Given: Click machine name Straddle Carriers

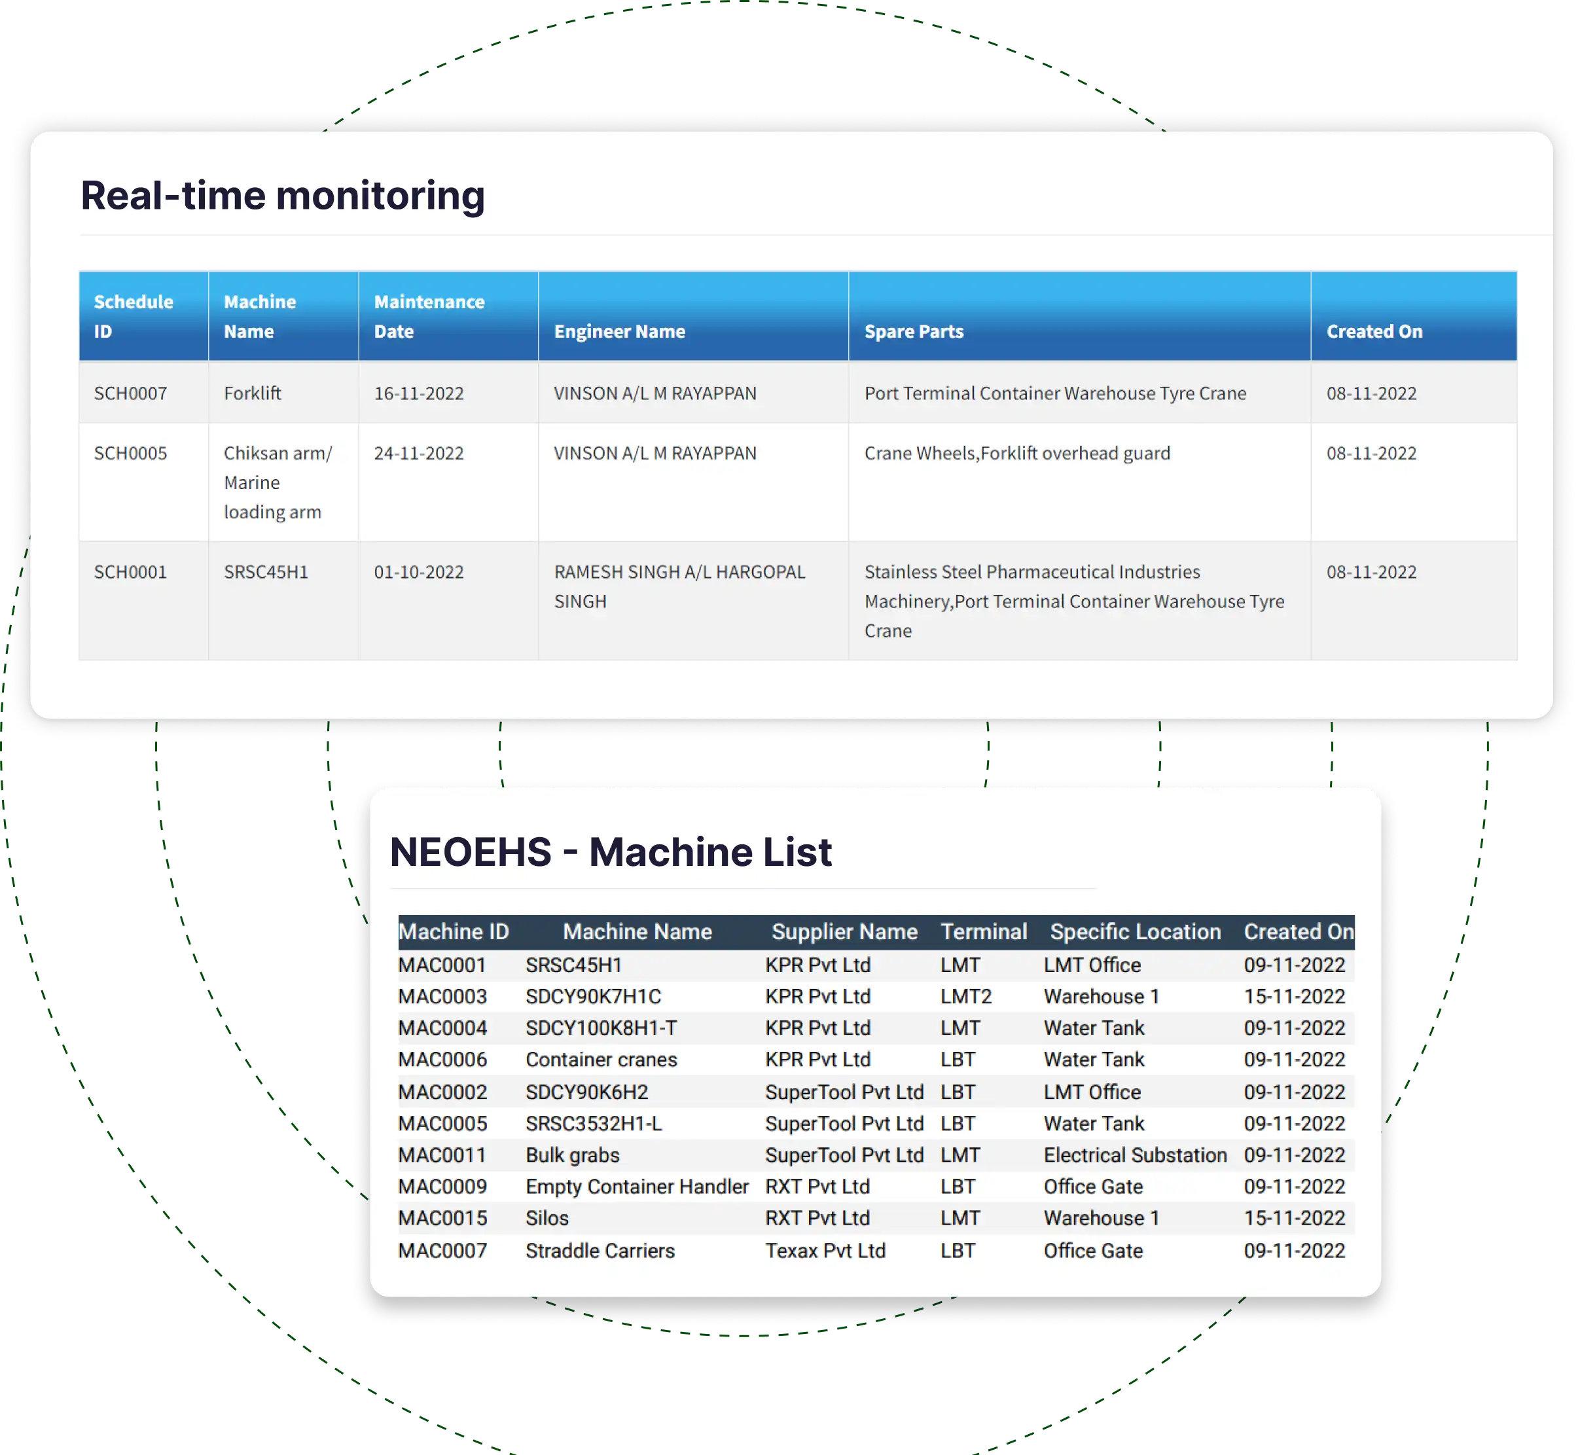Looking at the screenshot, I should [x=600, y=1250].
